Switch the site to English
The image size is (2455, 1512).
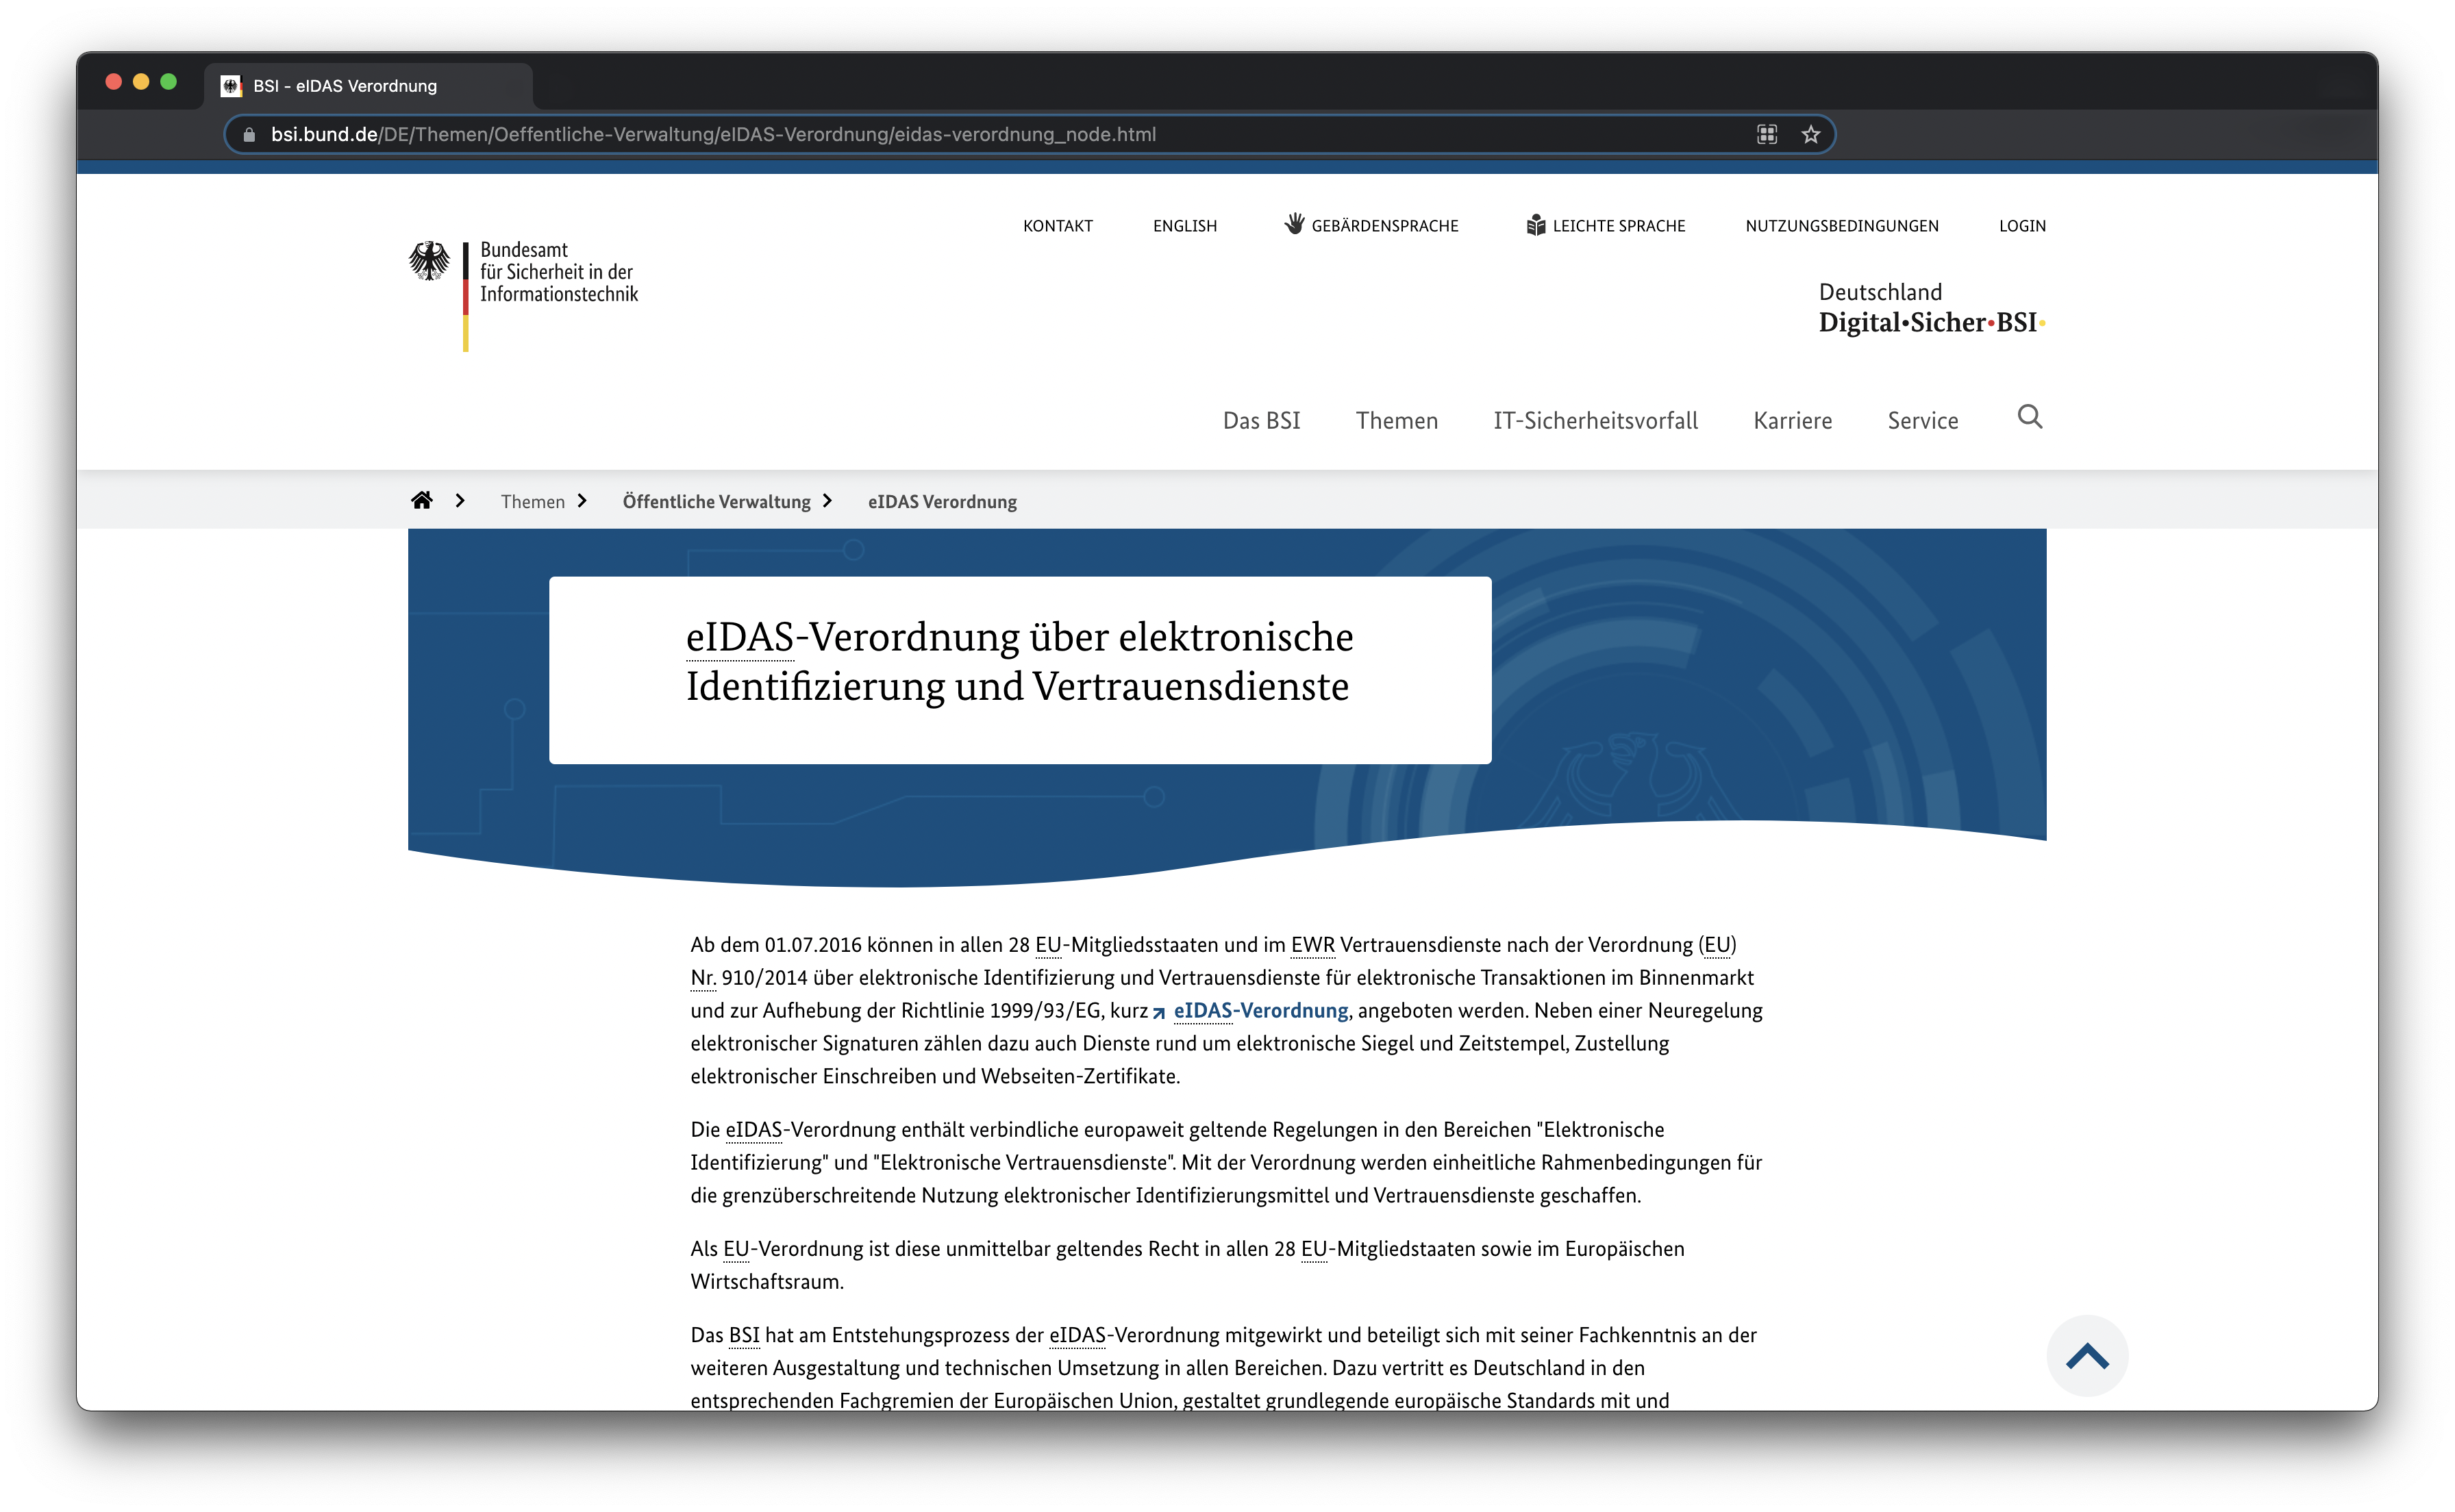1184,226
